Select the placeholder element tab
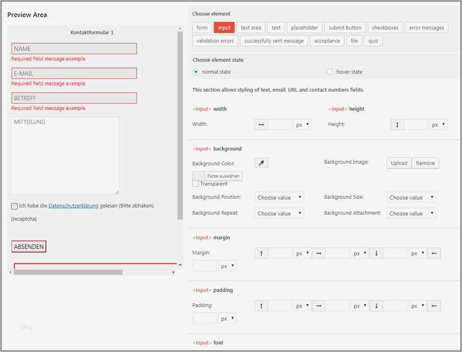 (305, 27)
